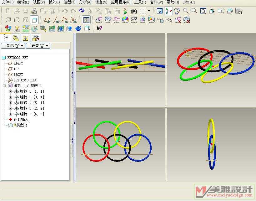Open the 插入(I) menu
This screenshot has width=256, height=201.
(x=54, y=2)
